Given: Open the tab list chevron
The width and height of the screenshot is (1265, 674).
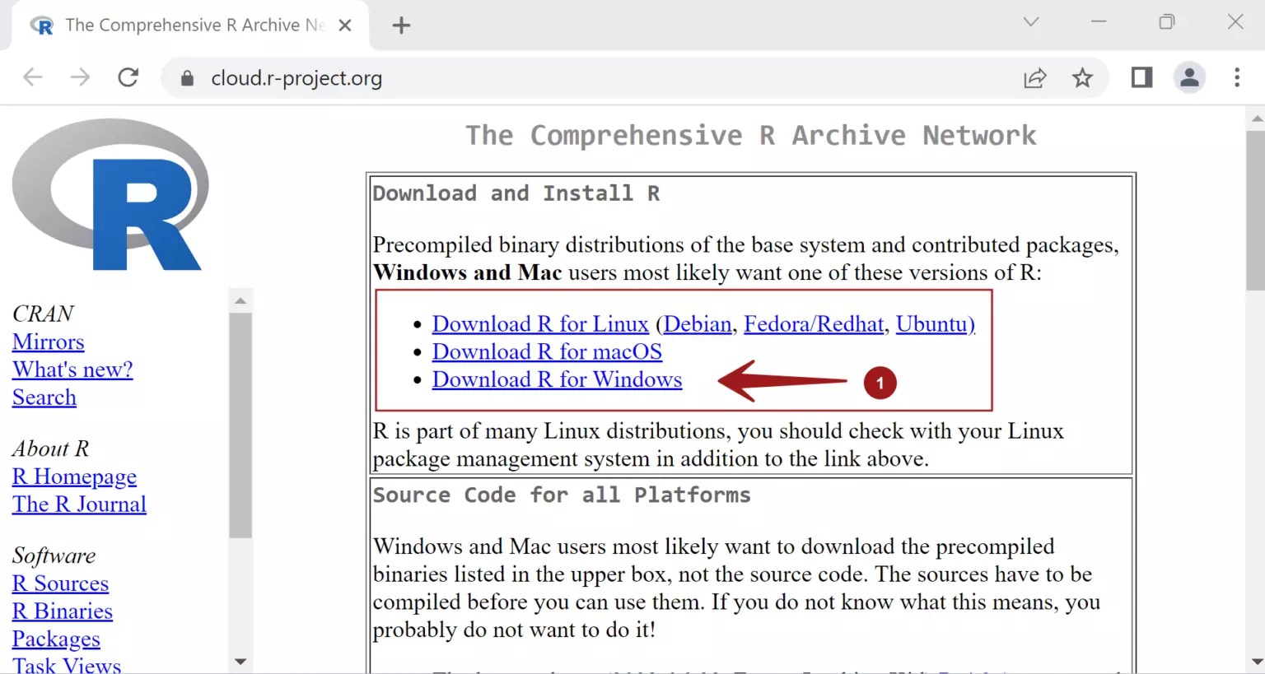Looking at the screenshot, I should (x=1030, y=22).
